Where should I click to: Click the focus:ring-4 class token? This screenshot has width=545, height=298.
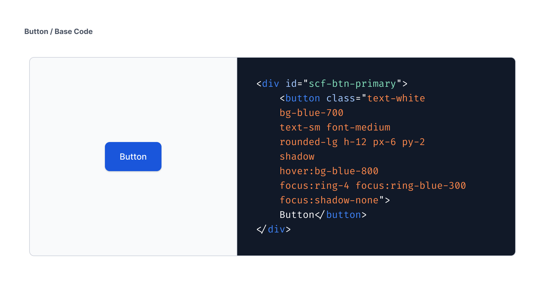point(314,186)
